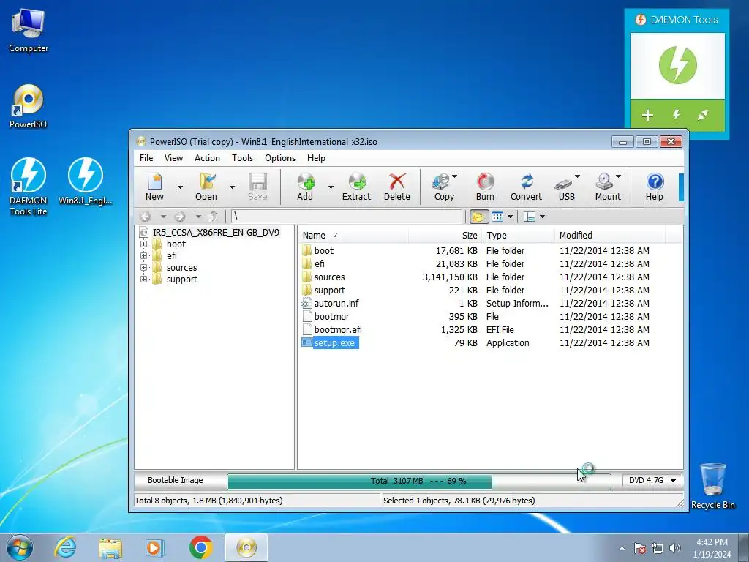749x562 pixels.
Task: Open the Tools menu
Action: coord(242,158)
